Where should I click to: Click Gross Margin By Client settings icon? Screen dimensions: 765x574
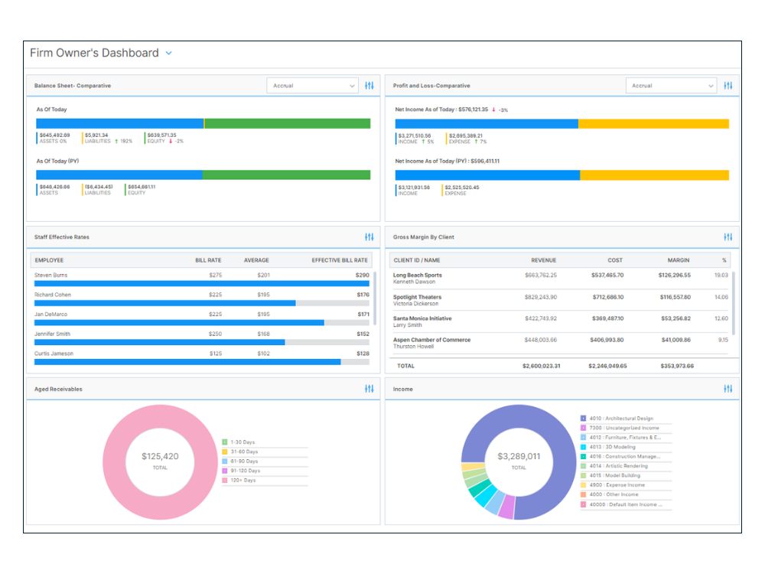click(728, 237)
